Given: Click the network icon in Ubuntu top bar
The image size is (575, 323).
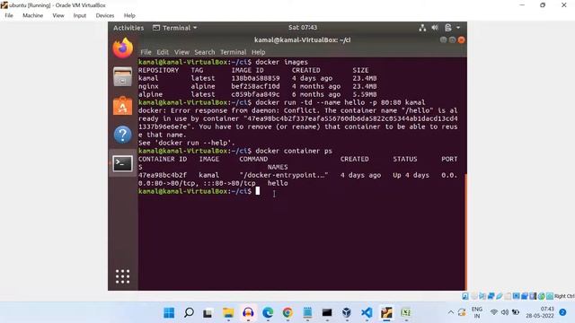Looking at the screenshot, I should pos(422,28).
